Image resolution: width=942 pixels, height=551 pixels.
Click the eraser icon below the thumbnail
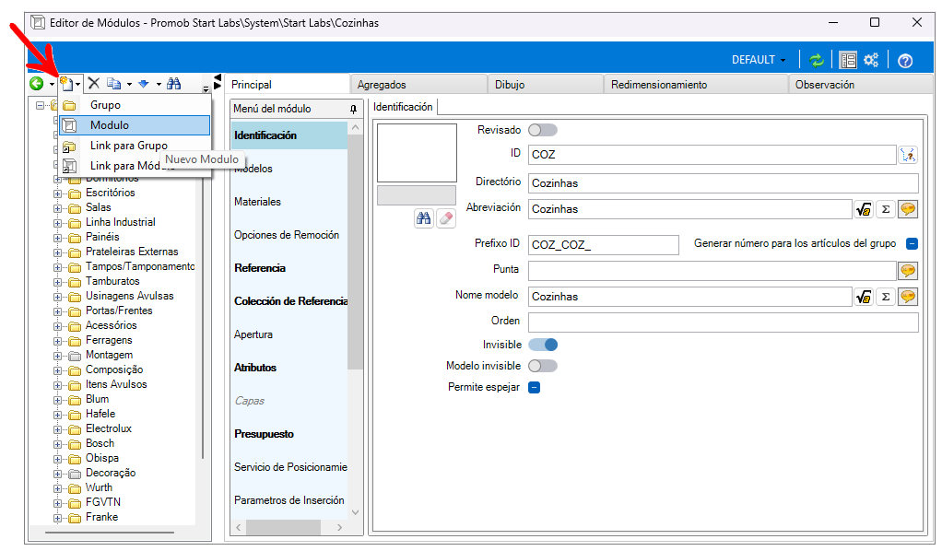(446, 218)
